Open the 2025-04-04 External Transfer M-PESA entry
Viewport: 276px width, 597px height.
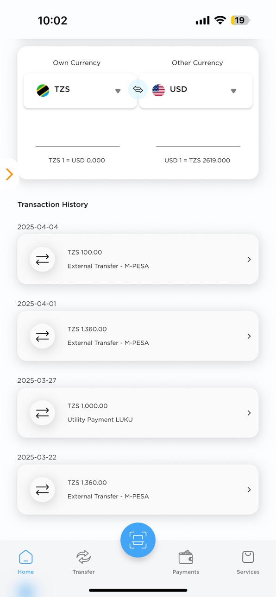click(138, 259)
